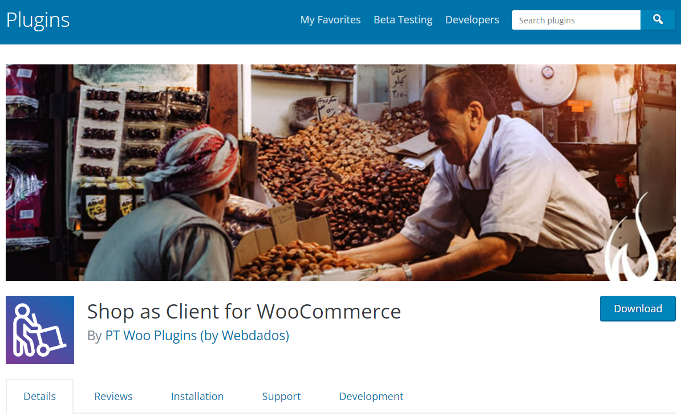Select the Details tab

[x=39, y=396]
